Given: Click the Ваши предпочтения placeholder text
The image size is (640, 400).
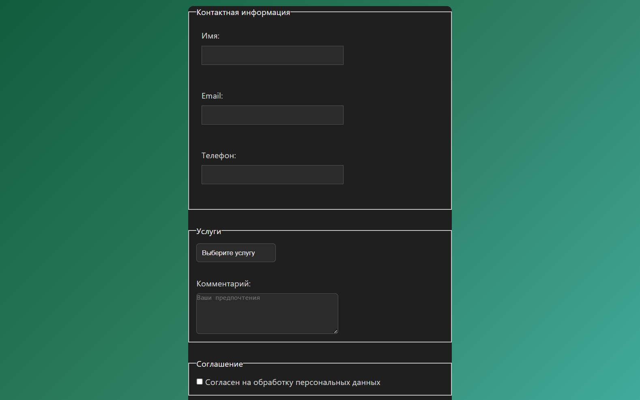Looking at the screenshot, I should [228, 298].
